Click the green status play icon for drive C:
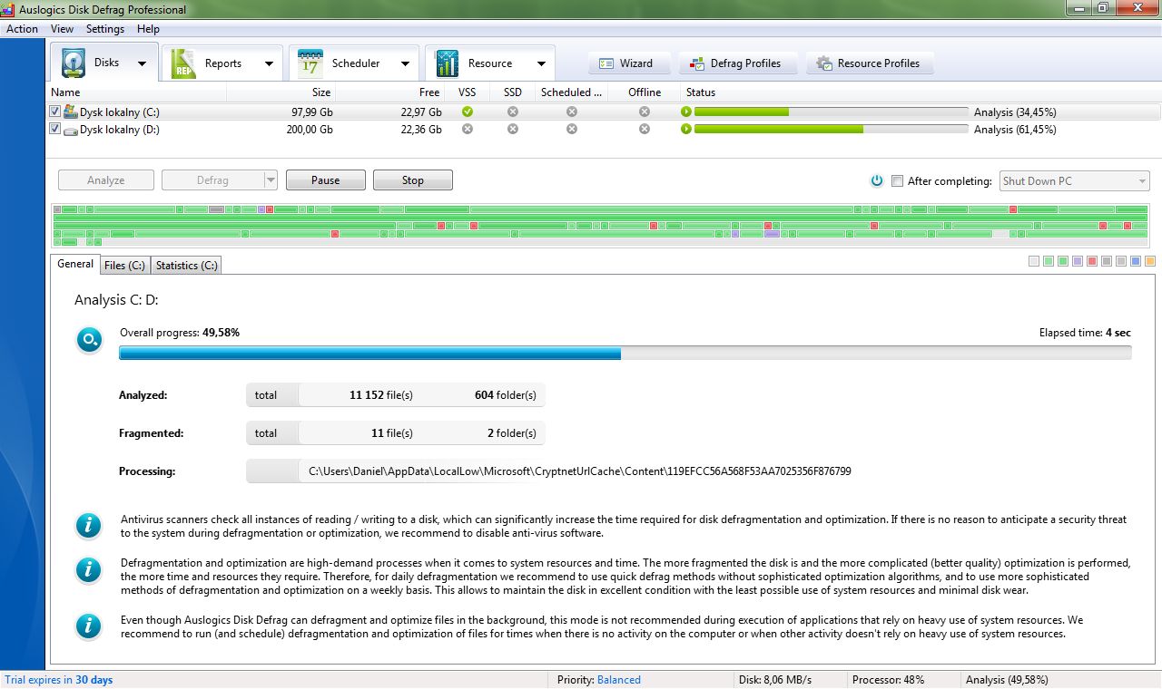 (686, 112)
